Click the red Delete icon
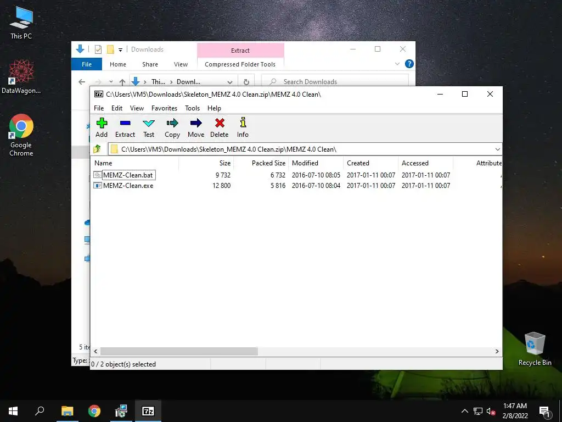The height and width of the screenshot is (422, 562). click(x=220, y=127)
